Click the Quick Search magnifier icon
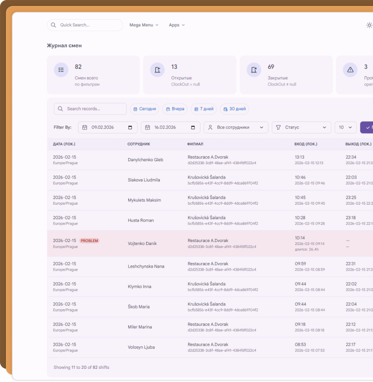The width and height of the screenshot is (373, 382). pyautogui.click(x=54, y=25)
